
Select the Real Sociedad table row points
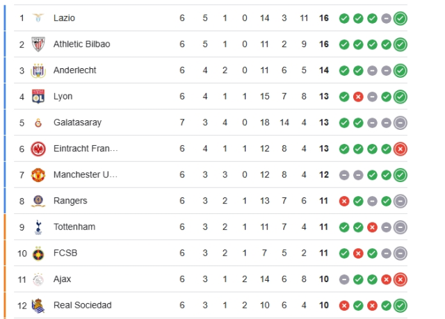tap(324, 305)
